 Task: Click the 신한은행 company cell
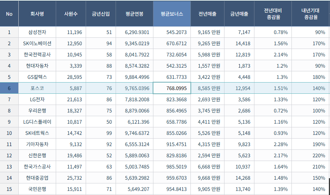[x=37, y=155]
